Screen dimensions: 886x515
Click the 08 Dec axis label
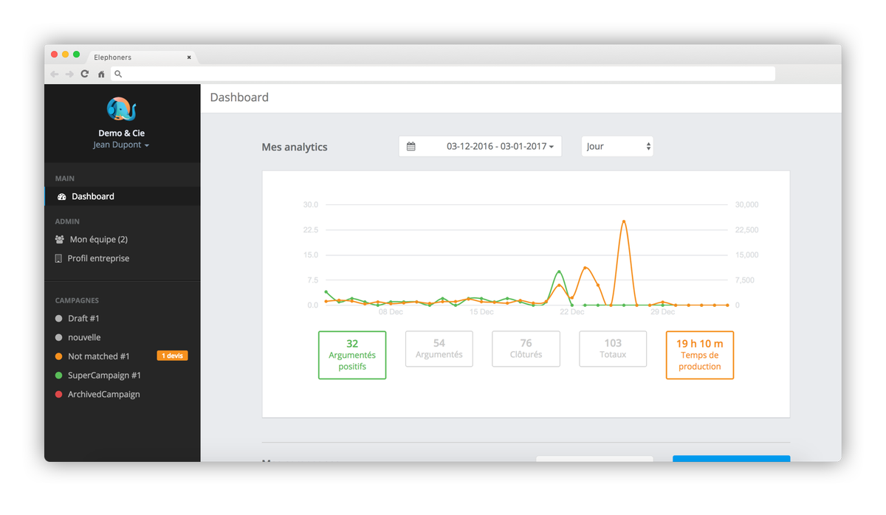(x=391, y=312)
